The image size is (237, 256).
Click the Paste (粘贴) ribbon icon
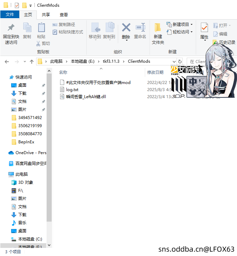[41, 27]
